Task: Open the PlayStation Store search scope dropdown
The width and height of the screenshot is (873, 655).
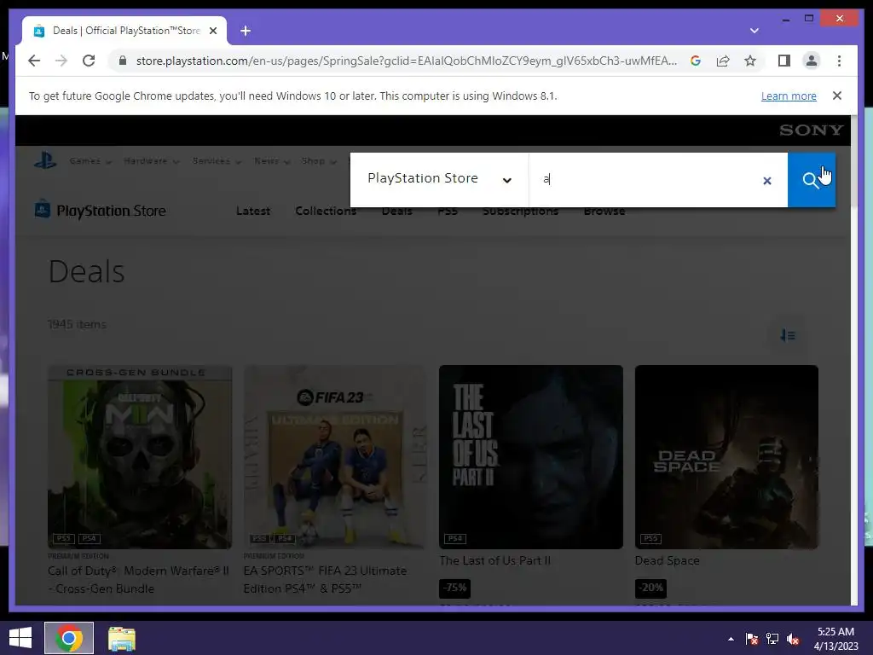Action: tap(439, 179)
